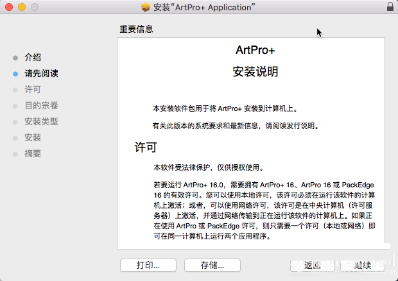Viewport: 398px width, 281px height.
Task: Click the package icon beside window title
Action: click(x=146, y=7)
